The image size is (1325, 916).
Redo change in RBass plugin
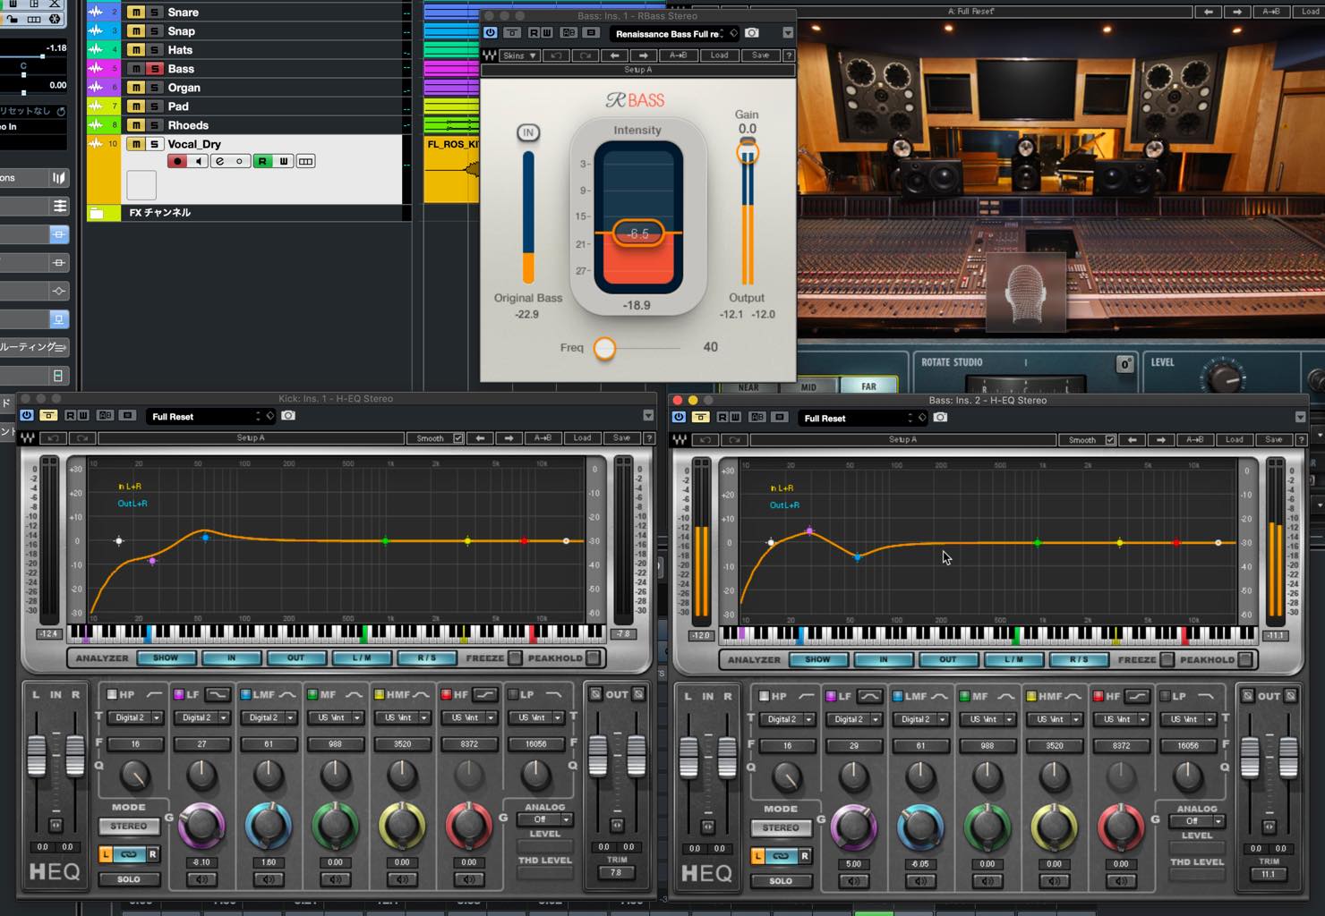(586, 55)
